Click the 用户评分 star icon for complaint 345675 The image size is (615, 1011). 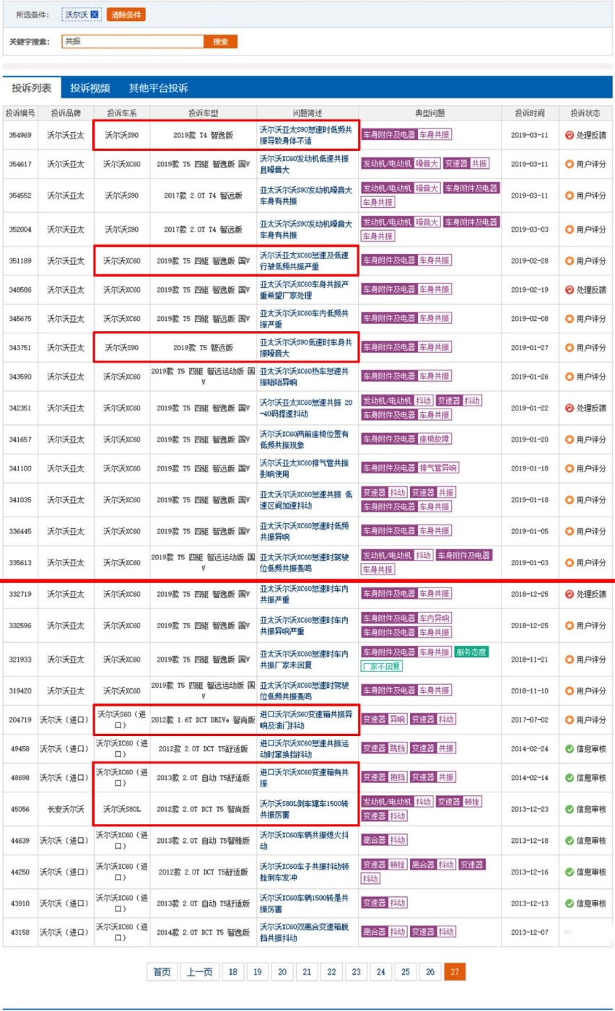point(569,318)
